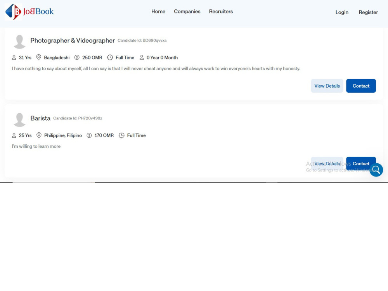The height and width of the screenshot is (291, 388).
Task: View Details for Photographer & Videographer
Action: click(327, 86)
